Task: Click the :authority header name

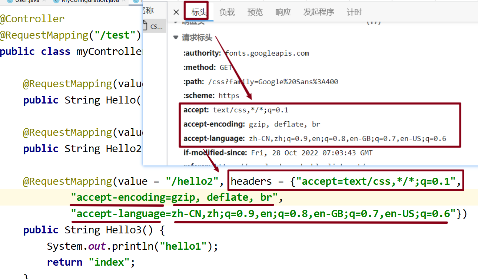Action: pyautogui.click(x=202, y=53)
